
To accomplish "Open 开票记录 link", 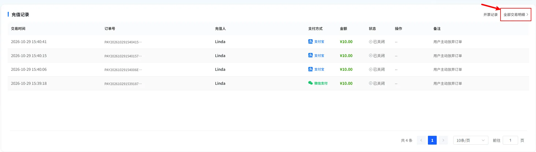I will (491, 15).
